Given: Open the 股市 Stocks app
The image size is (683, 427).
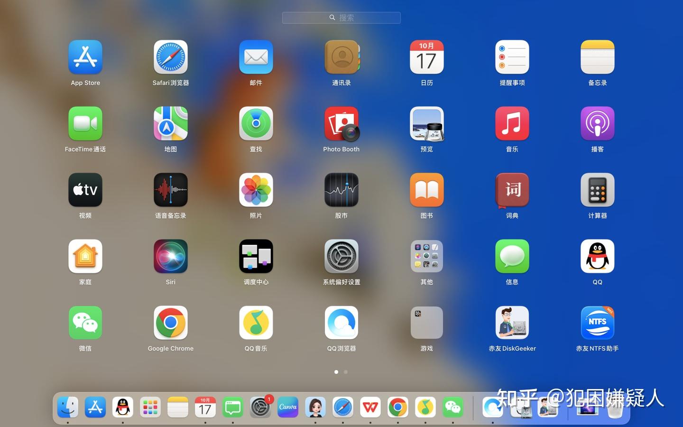Looking at the screenshot, I should pyautogui.click(x=341, y=190).
